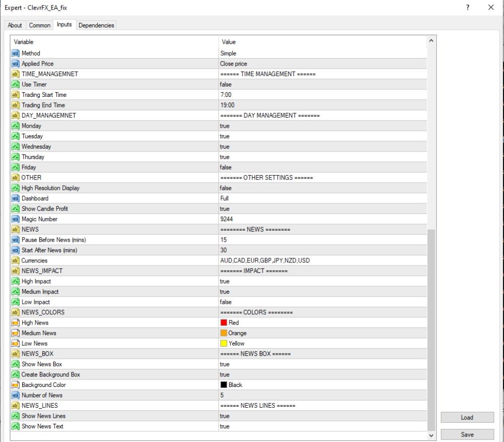Click the Currencies string icon
This screenshot has height=442, width=504.
pyautogui.click(x=15, y=260)
